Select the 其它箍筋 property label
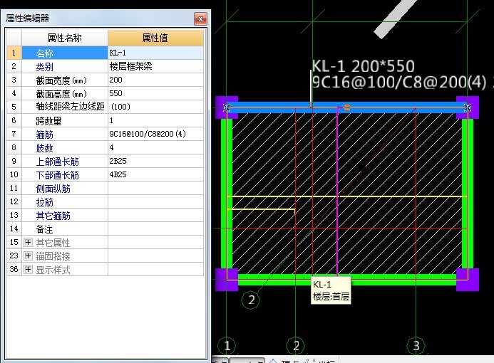The image size is (494, 363). 53,216
